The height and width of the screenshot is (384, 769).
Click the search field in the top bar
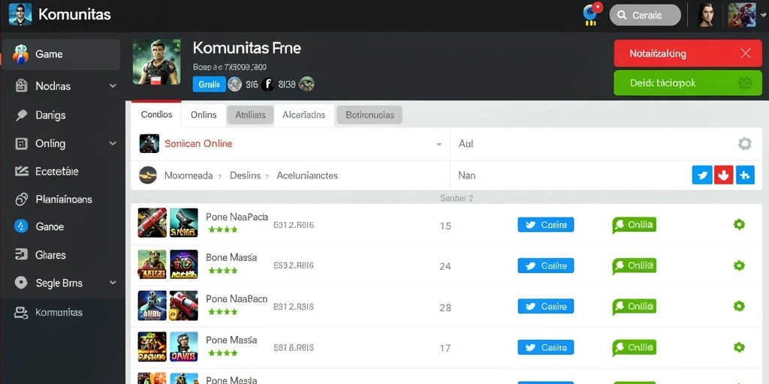[x=645, y=15]
